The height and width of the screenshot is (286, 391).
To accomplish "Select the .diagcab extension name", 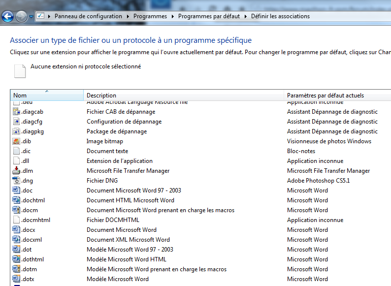I will 32,112.
